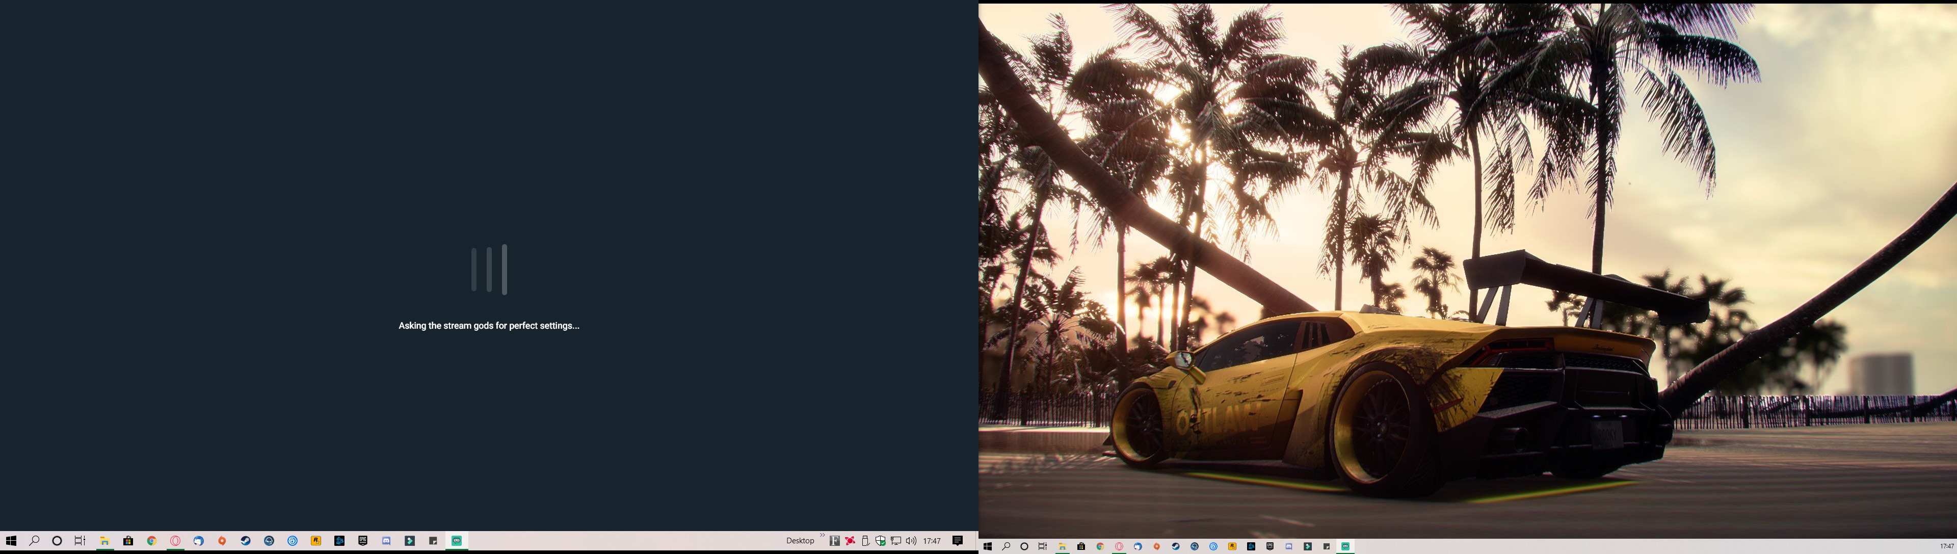1957x554 pixels.
Task: Open Rockstar Games Launcher icon
Action: (316, 541)
